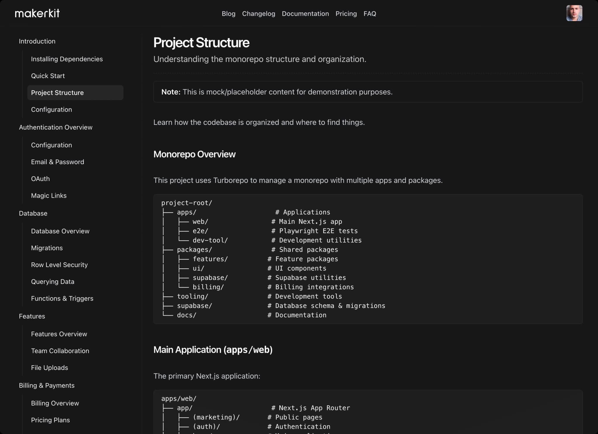This screenshot has width=598, height=434.
Task: Open the File Uploads docs
Action: pos(49,368)
